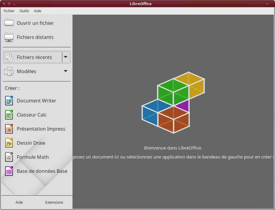Click the Classeur Calc spreadsheet icon
275x210 pixels.
9,115
